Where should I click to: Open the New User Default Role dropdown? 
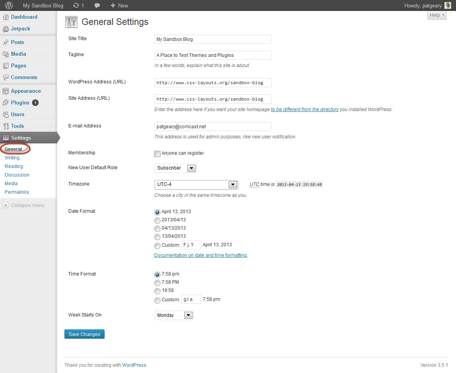175,168
